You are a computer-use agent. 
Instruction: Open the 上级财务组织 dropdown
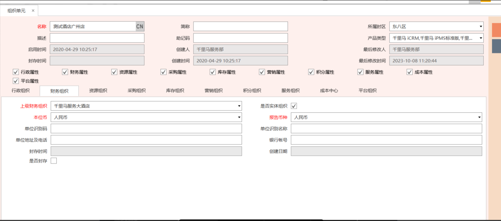pyautogui.click(x=239, y=106)
